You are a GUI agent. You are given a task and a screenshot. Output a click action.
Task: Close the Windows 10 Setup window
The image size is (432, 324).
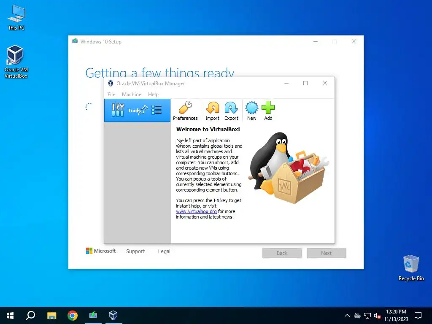(354, 41)
